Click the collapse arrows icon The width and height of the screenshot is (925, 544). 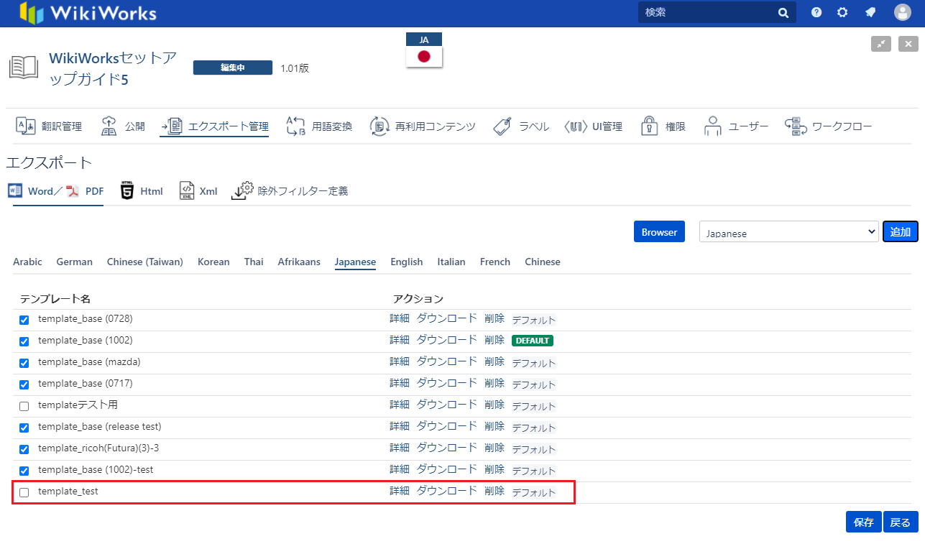pyautogui.click(x=881, y=44)
